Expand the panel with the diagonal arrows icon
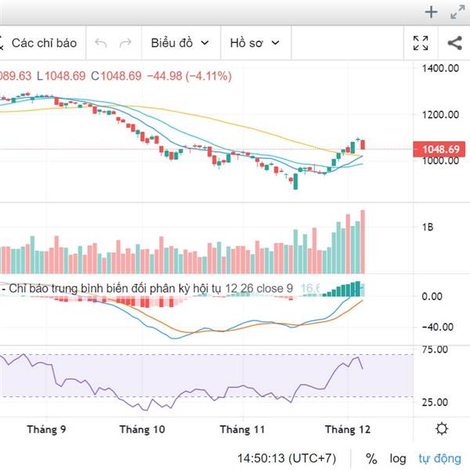Image resolution: width=470 pixels, height=470 pixels. [455, 12]
